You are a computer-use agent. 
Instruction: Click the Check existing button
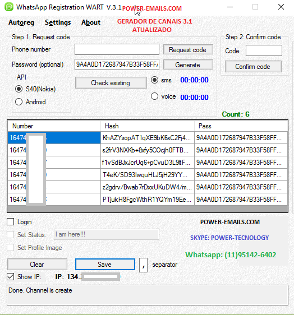click(x=111, y=83)
